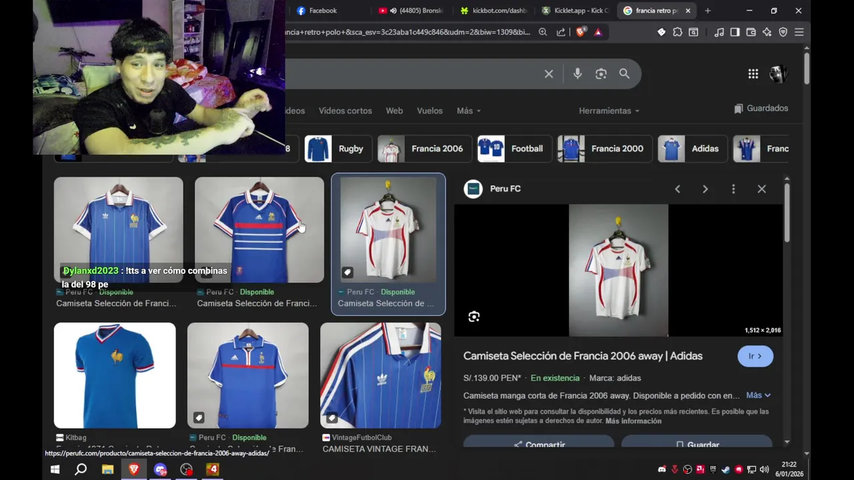854x480 pixels.
Task: Switch to the Kicklet.app browser tab
Action: click(576, 11)
